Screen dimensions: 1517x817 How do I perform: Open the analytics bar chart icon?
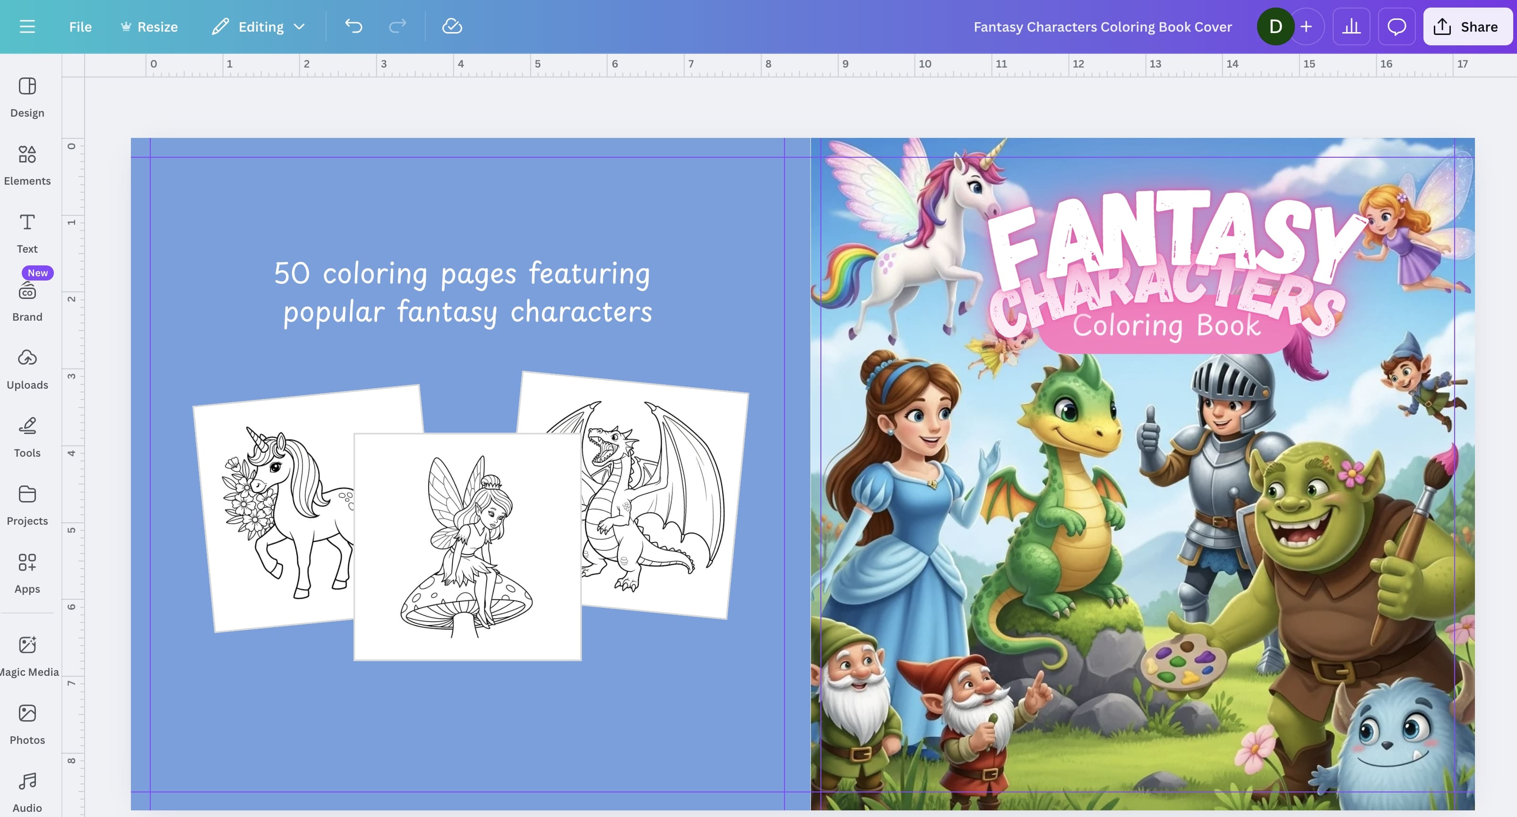point(1351,26)
